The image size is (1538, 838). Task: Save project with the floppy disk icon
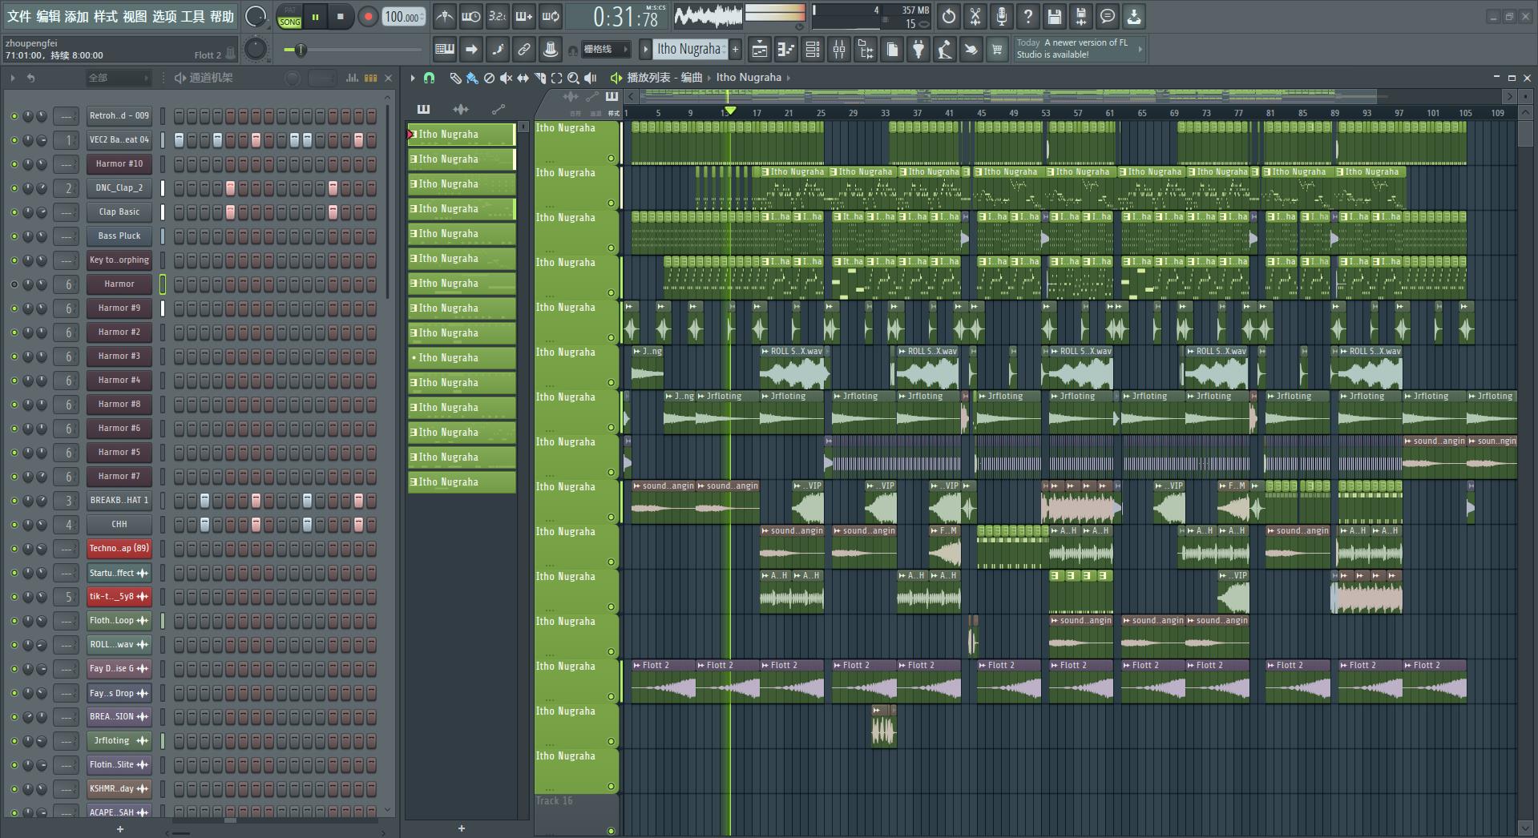click(1054, 16)
